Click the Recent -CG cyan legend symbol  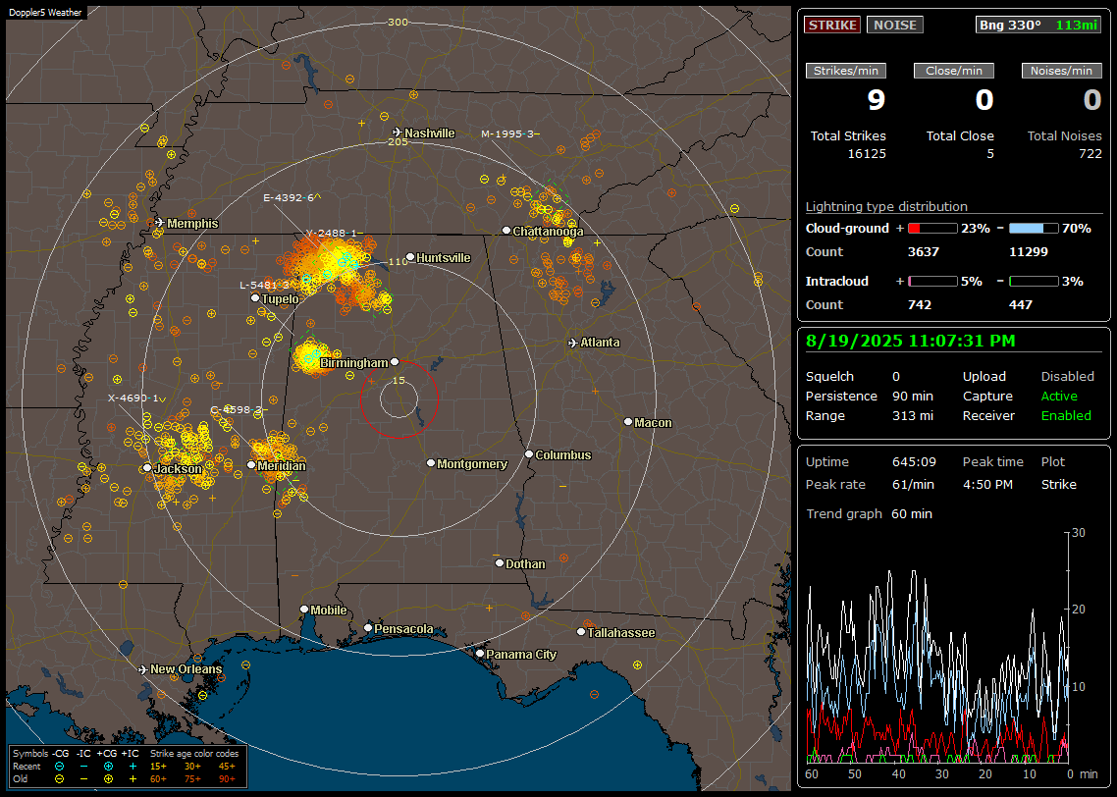tap(60, 767)
